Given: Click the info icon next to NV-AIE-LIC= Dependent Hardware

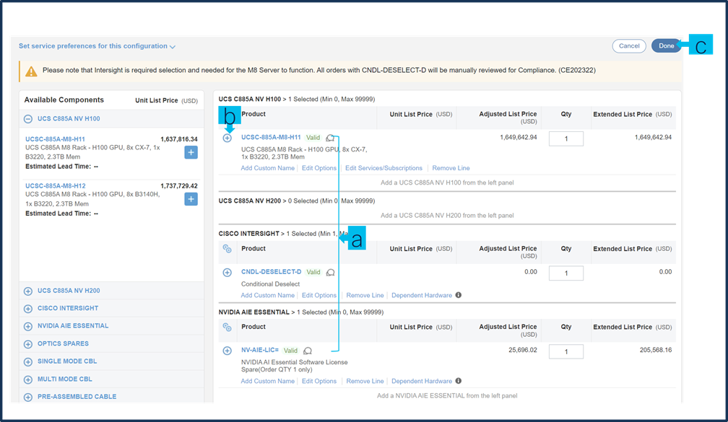Looking at the screenshot, I should click(458, 381).
